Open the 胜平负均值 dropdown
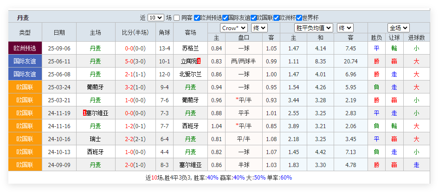The width and height of the screenshot is (439, 192). tap(313, 28)
